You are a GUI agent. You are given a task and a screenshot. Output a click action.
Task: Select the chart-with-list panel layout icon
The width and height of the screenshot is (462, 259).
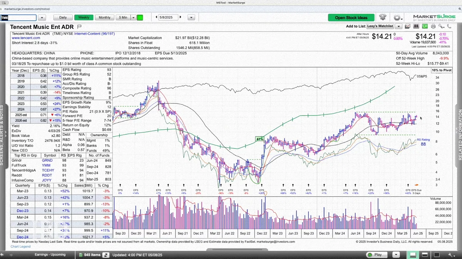412,254
